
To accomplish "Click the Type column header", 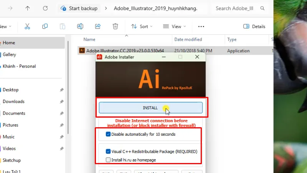I will (x=232, y=40).
